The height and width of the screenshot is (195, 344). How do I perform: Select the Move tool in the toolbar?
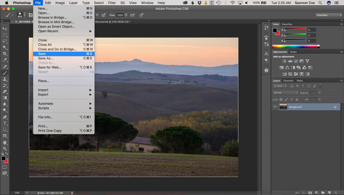coord(5,28)
